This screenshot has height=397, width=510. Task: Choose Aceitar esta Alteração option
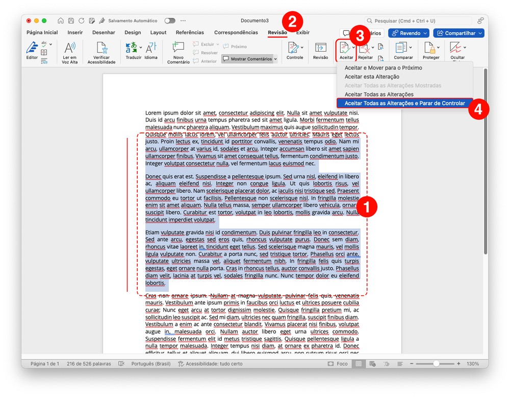coord(372,77)
